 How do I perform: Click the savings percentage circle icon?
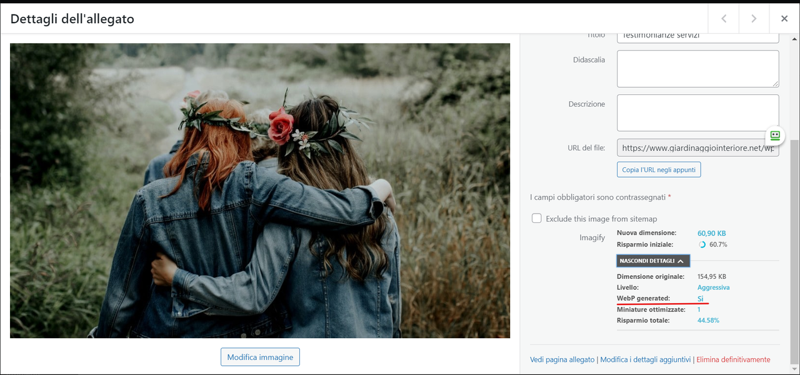tap(702, 245)
